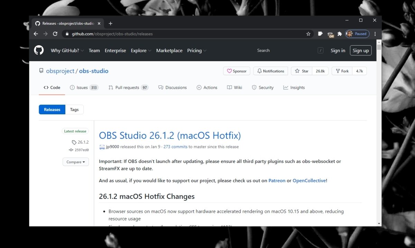This screenshot has height=248, width=415.
Task: Open Chrome's three-dot menu
Action: pos(375,34)
